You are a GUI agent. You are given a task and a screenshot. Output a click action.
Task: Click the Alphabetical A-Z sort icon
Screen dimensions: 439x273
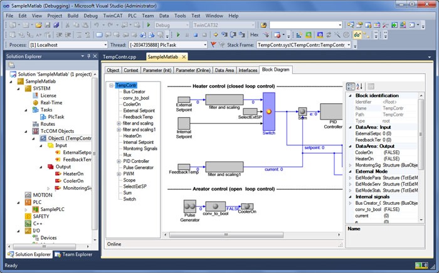pos(359,86)
